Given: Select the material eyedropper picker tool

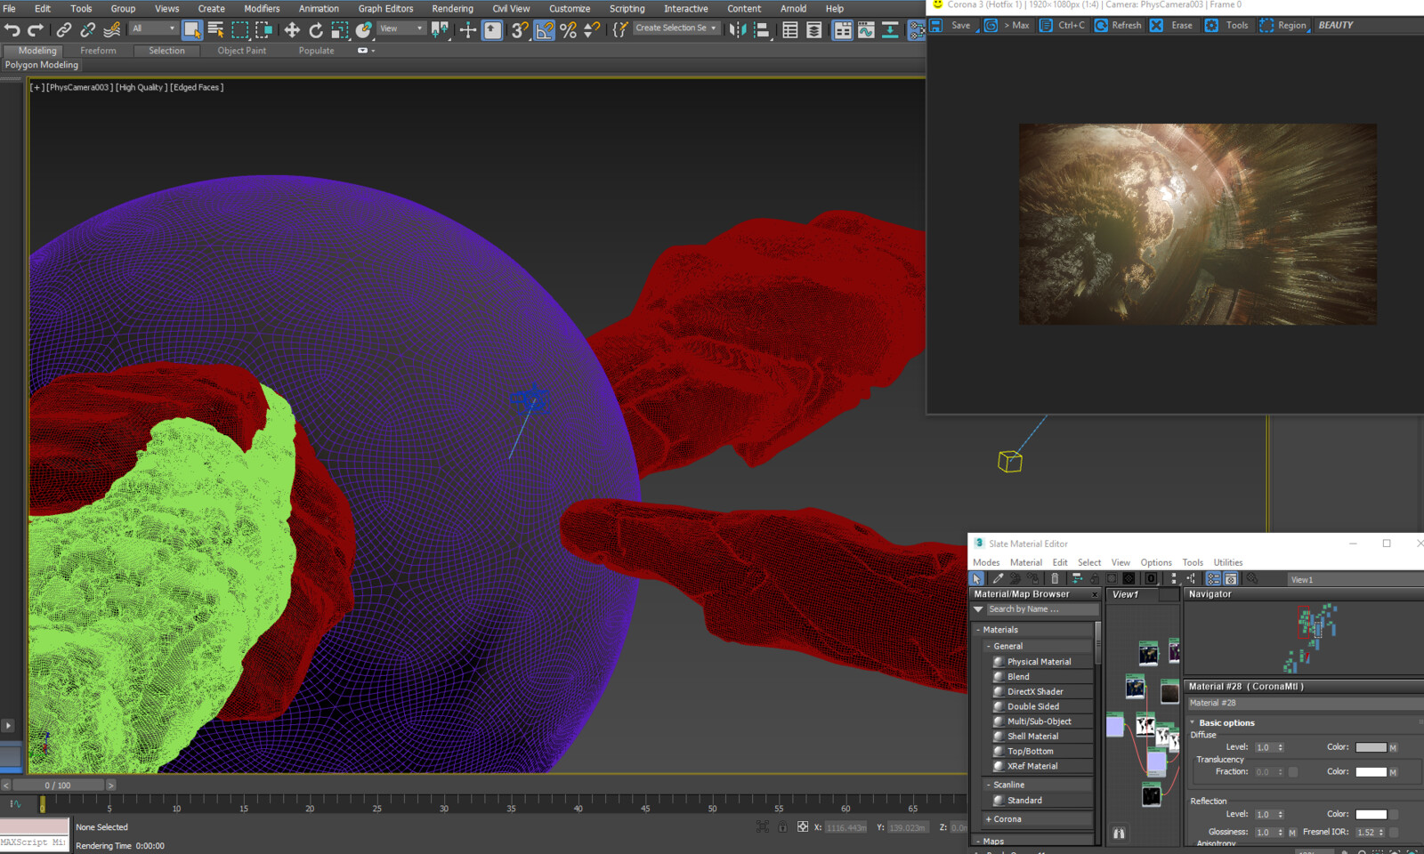Looking at the screenshot, I should [x=998, y=579].
